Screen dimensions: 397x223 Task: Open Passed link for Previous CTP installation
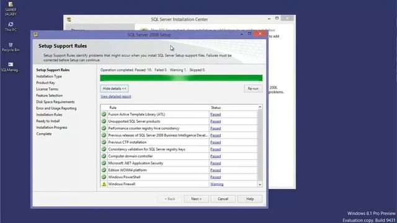(215, 142)
